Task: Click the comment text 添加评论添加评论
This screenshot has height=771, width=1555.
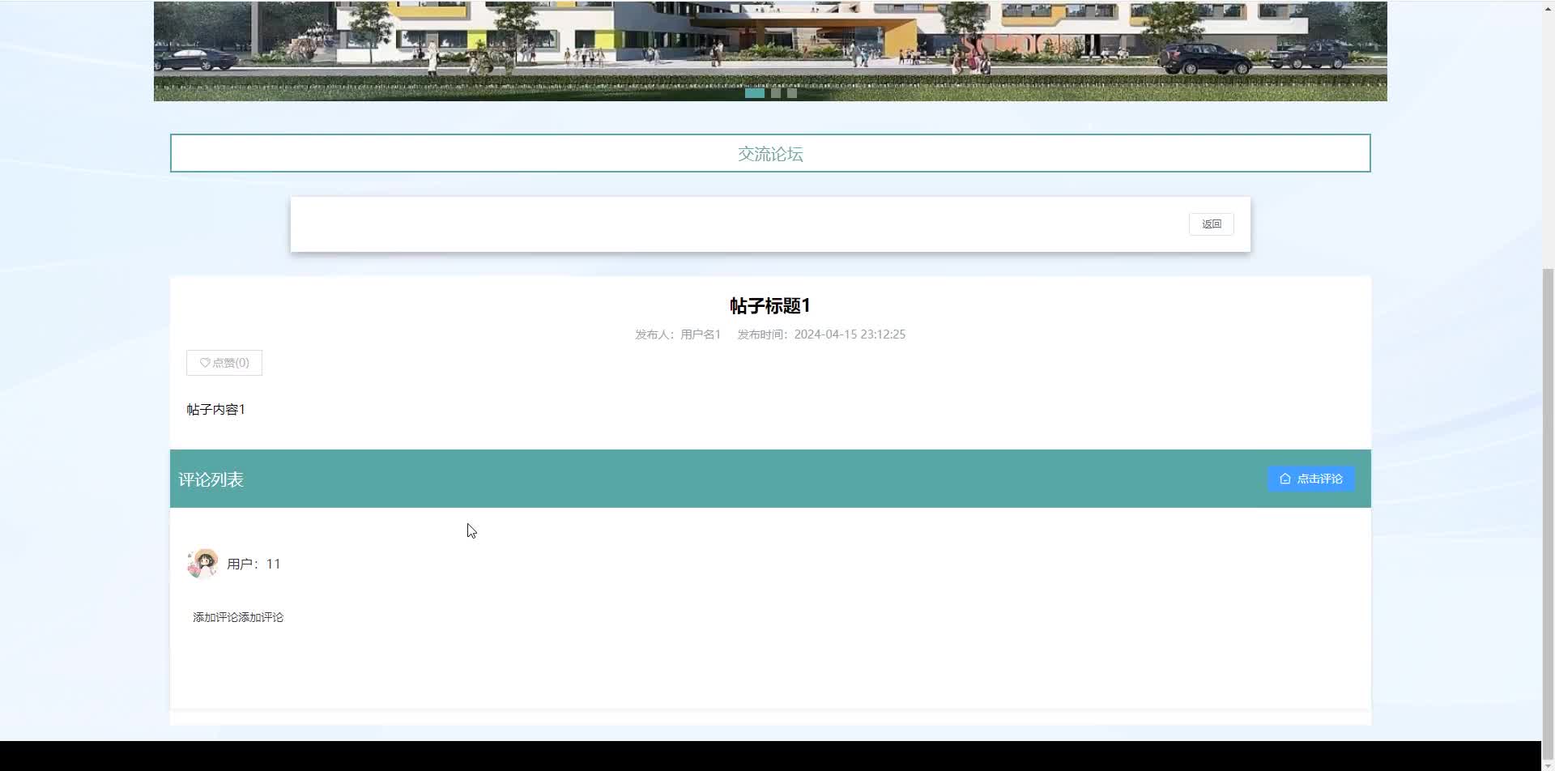Action: tap(237, 616)
